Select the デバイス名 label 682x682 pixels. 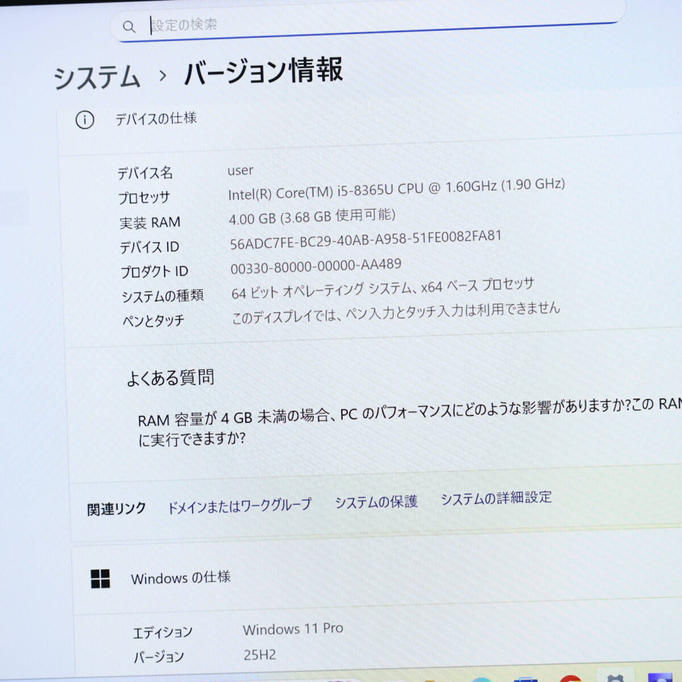[x=145, y=173]
